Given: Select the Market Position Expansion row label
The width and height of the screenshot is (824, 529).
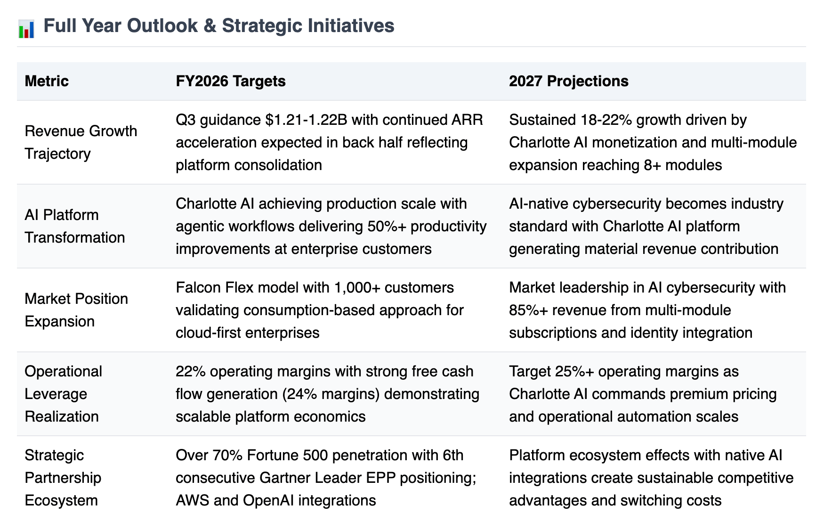Looking at the screenshot, I should (x=76, y=310).
